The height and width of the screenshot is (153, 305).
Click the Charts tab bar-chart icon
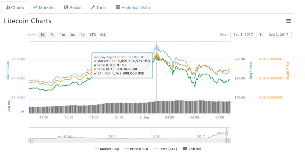pyautogui.click(x=8, y=7)
